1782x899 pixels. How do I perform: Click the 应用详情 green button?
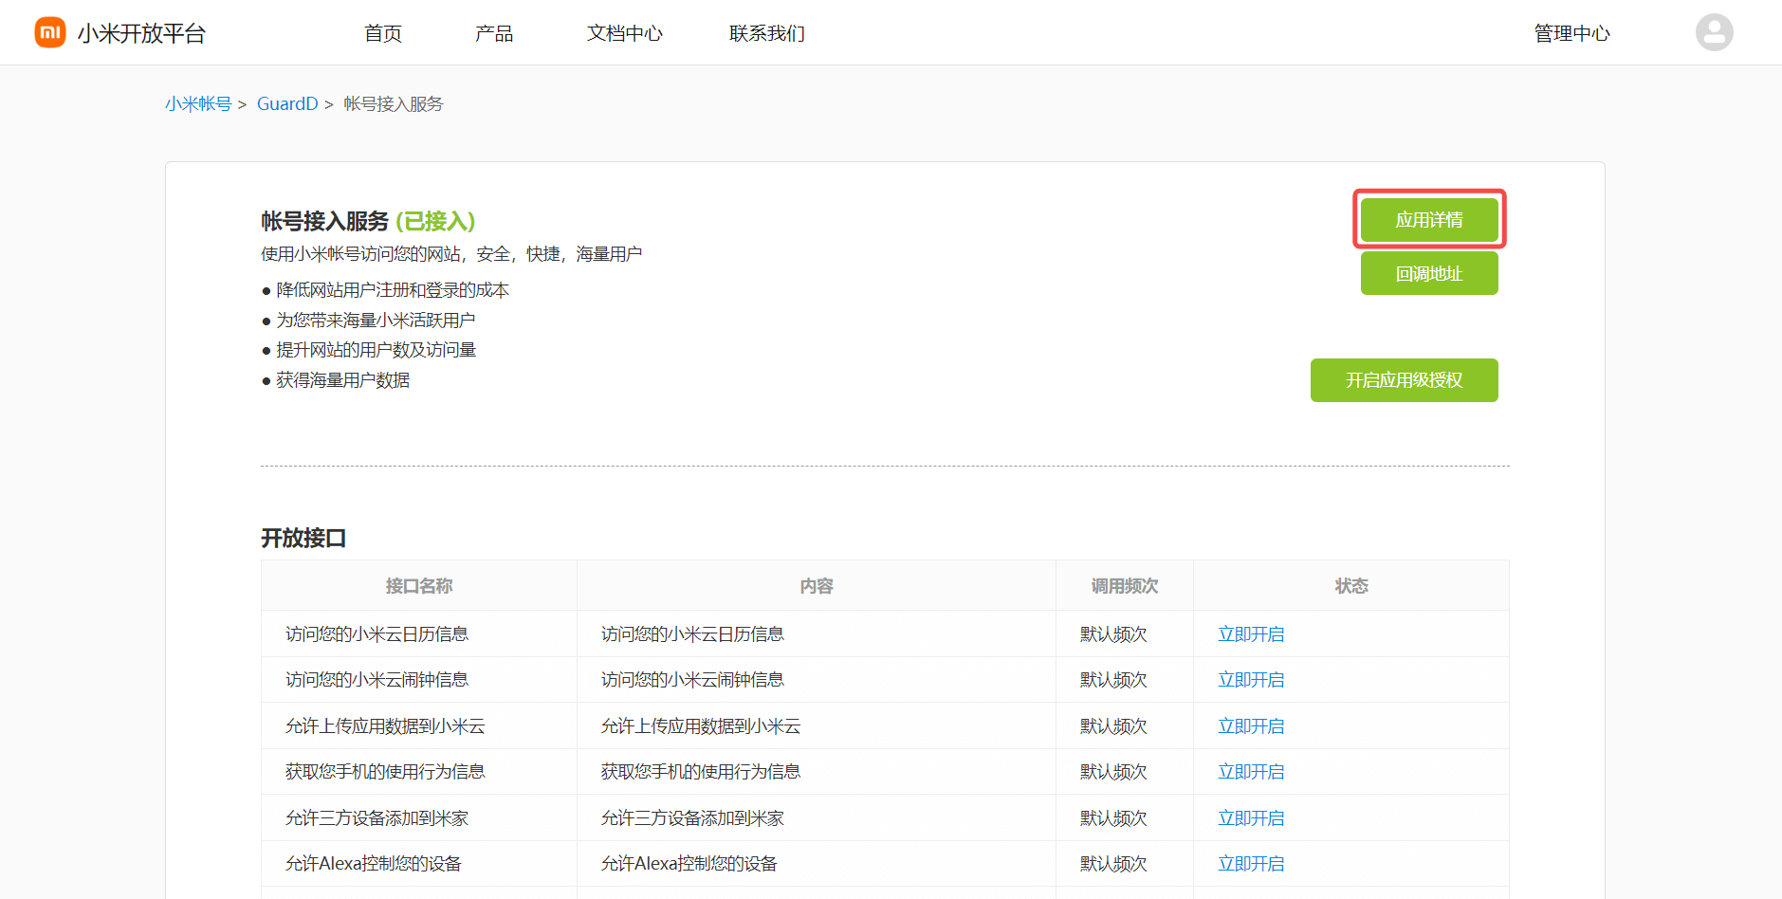[1428, 220]
